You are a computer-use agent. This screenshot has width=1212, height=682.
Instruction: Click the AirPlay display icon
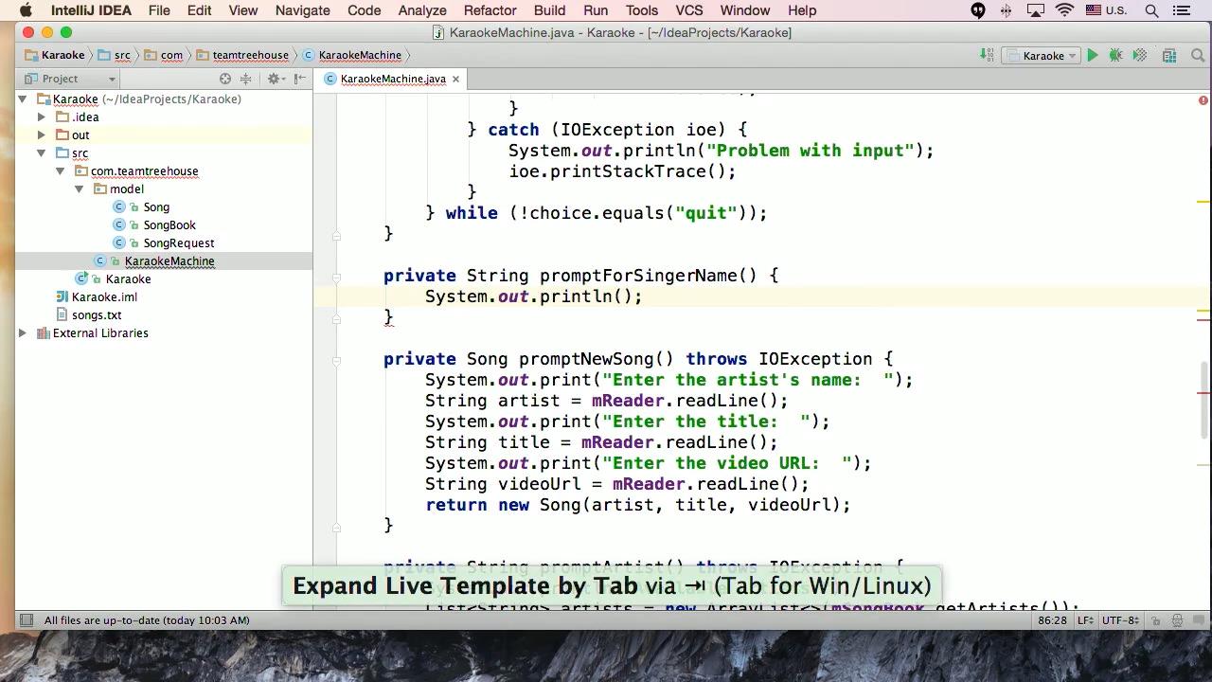[x=1036, y=10]
